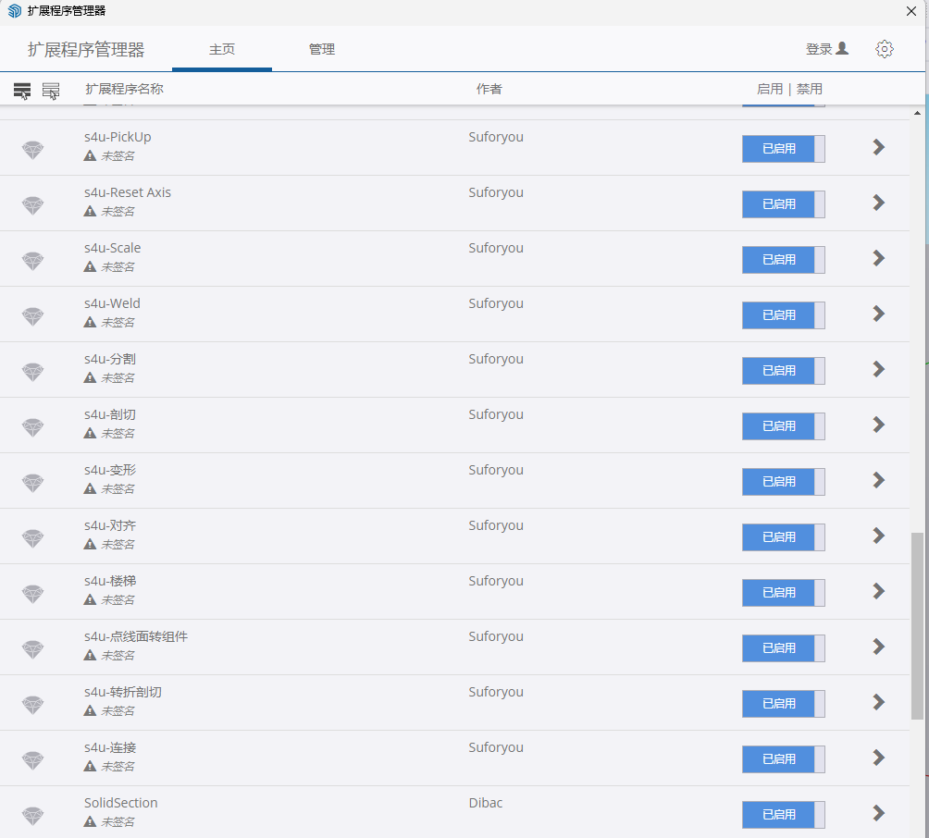Click the 登录 user icon
Screen dimensions: 929x838
[842, 48]
